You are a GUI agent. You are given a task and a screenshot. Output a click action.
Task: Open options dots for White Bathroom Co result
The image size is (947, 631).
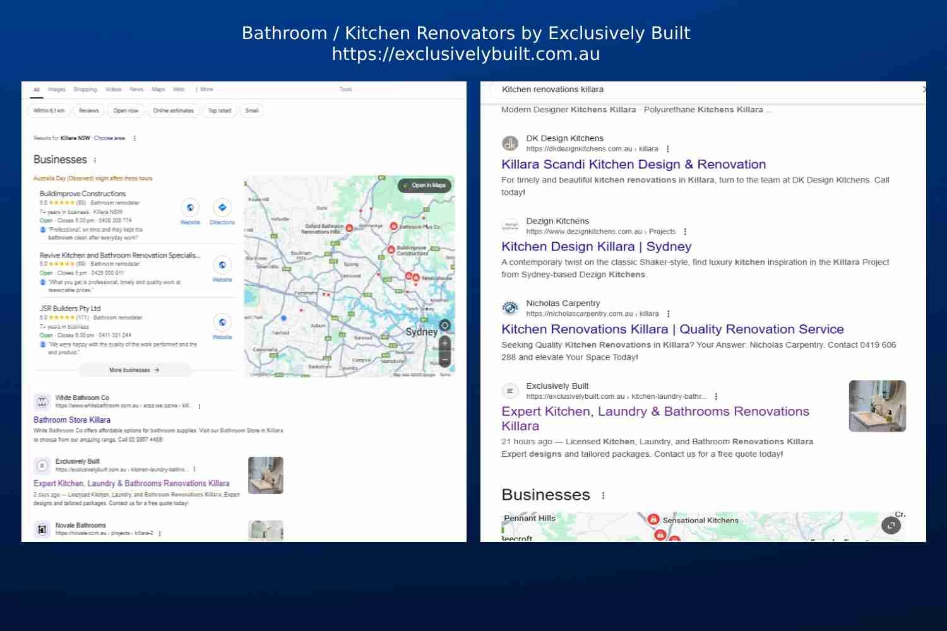coord(200,406)
